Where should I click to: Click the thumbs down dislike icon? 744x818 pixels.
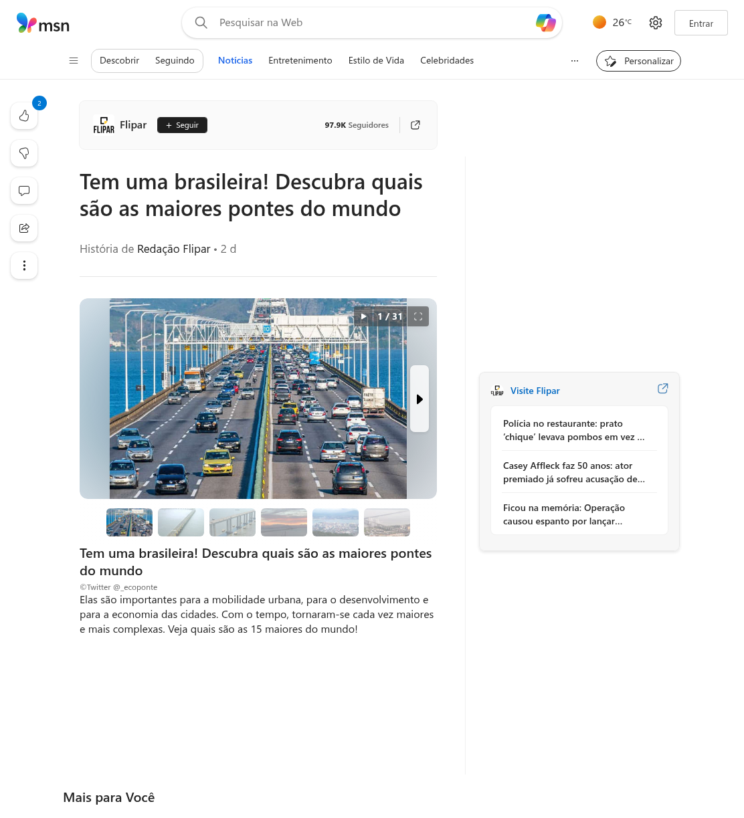click(x=24, y=153)
